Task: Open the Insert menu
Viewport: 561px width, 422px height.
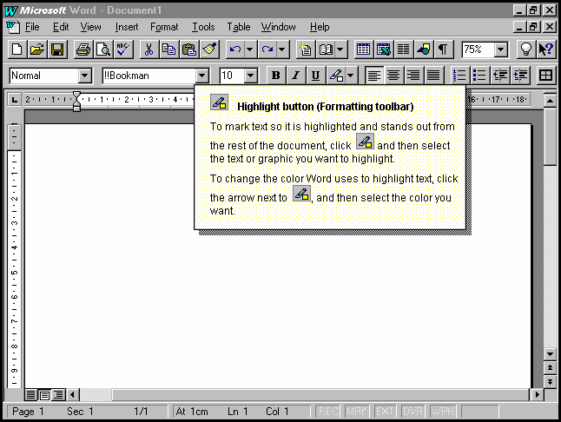Action: pos(127,27)
